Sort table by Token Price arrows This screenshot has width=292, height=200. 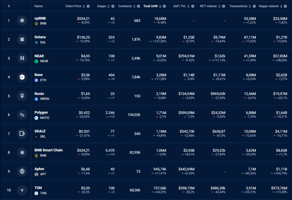(84, 6)
